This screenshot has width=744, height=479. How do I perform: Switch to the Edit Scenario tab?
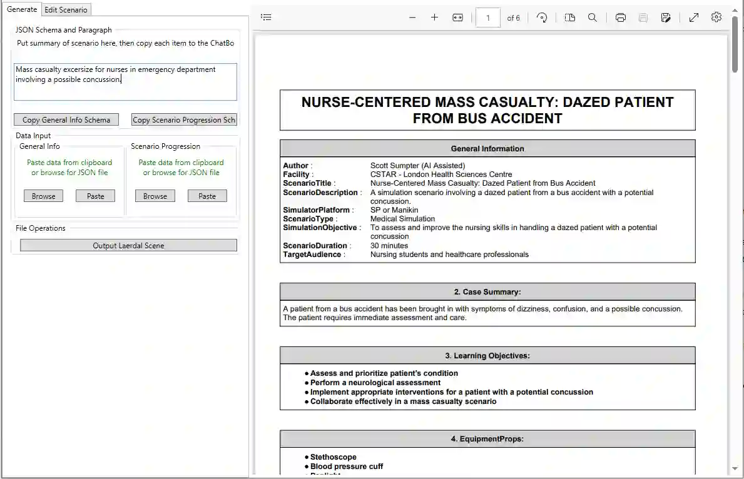66,10
